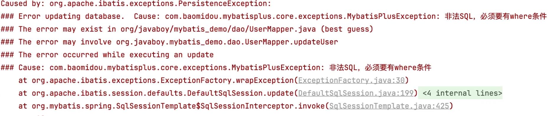Click the 'Caused by: org.apache.ibatis.exceptions.PersistenceException' line
Viewport: 549px width, 116px height.
tap(136, 4)
